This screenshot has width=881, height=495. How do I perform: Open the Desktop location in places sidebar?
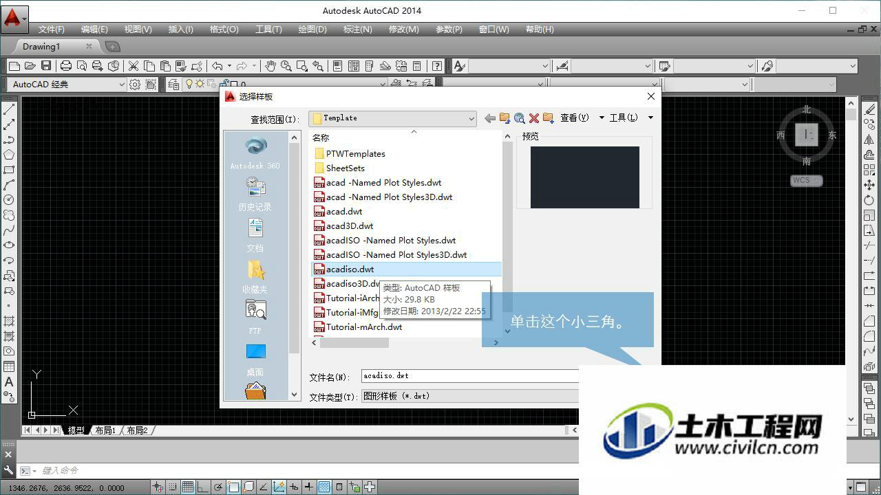point(255,359)
